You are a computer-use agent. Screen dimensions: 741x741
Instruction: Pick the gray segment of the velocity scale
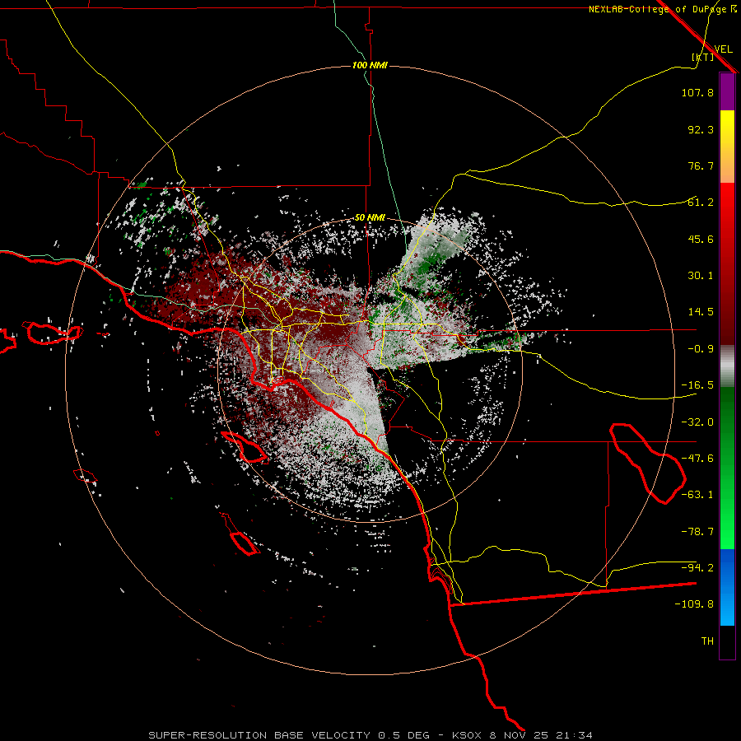click(x=727, y=366)
